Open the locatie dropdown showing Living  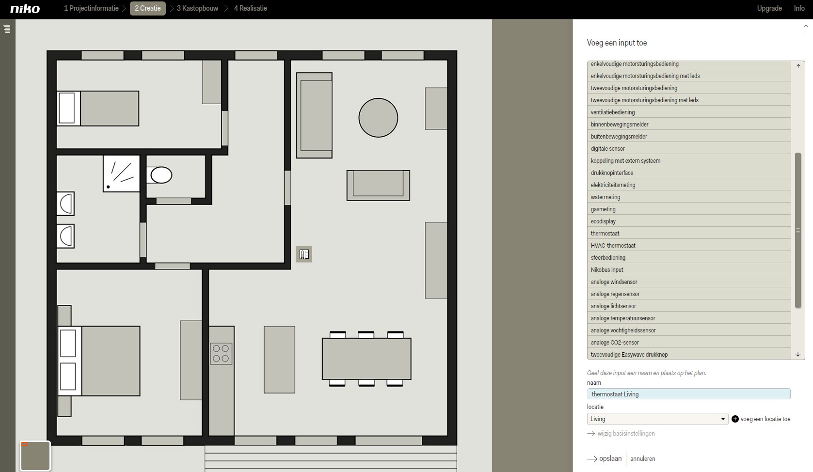coord(657,419)
